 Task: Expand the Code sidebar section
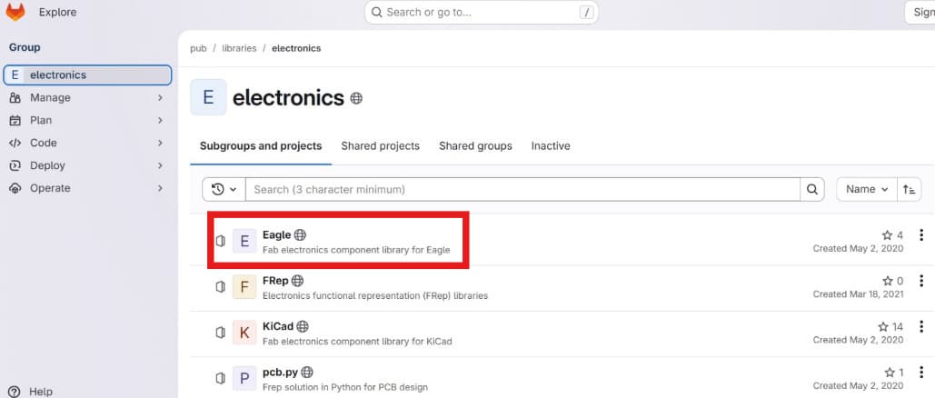click(x=86, y=143)
